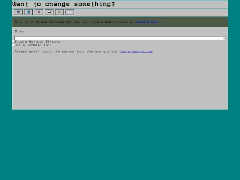The width and height of the screenshot is (240, 180).
Task: Click the toolbar button with black-and-white window icon
Action: coord(49,12)
